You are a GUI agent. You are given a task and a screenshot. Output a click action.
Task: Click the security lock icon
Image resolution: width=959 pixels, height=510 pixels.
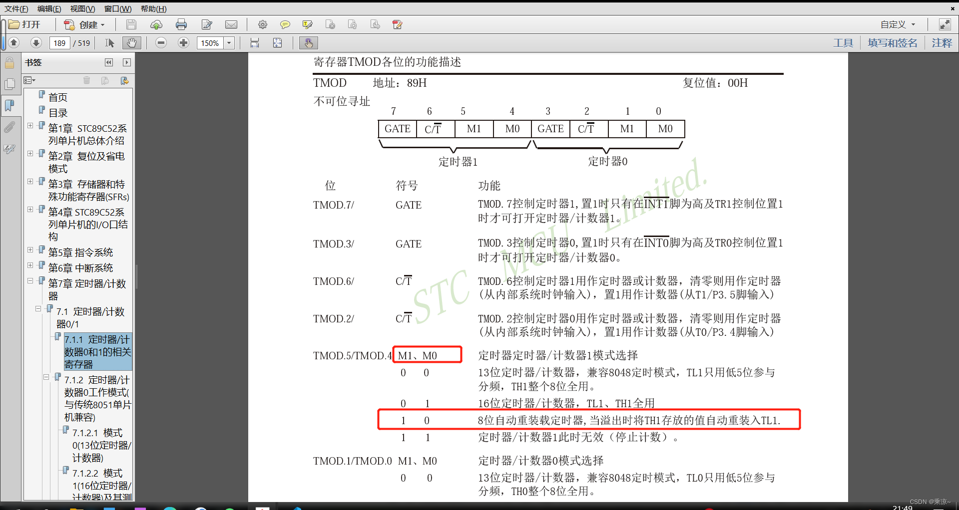point(9,63)
